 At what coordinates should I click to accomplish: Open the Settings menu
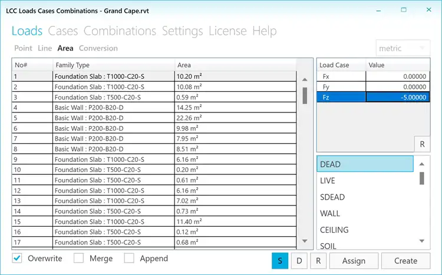tap(182, 31)
